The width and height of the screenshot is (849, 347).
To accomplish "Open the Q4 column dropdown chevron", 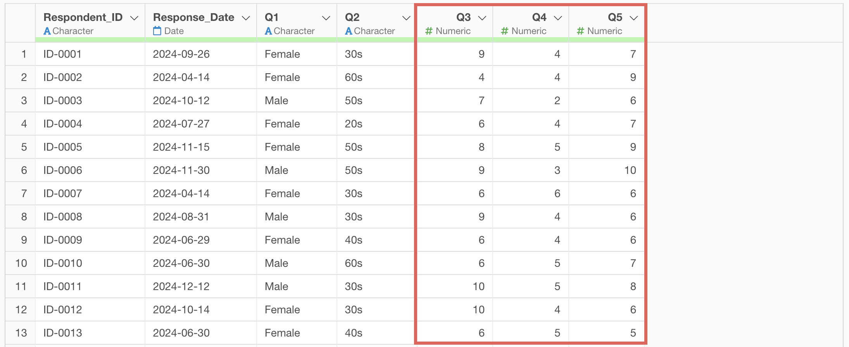I will click(558, 18).
